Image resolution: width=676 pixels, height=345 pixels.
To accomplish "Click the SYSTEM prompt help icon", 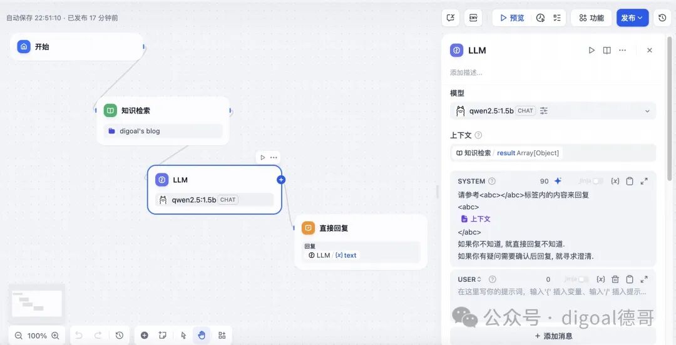I will click(491, 181).
